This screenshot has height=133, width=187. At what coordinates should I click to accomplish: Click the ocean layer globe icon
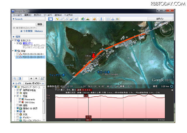click(21, 111)
